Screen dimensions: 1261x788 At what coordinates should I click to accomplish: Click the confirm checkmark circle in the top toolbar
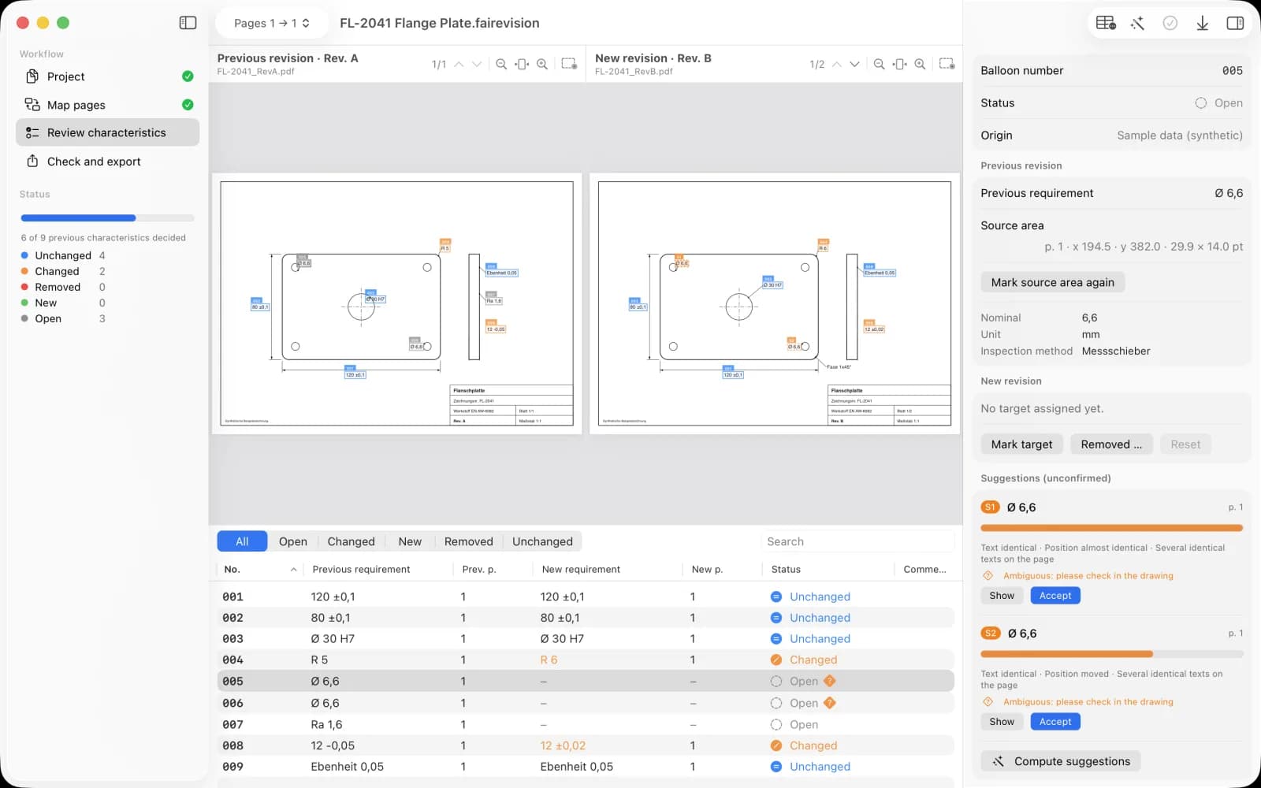point(1170,23)
